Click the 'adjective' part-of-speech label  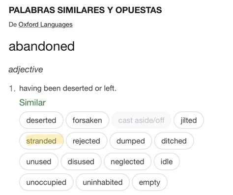pyautogui.click(x=26, y=69)
